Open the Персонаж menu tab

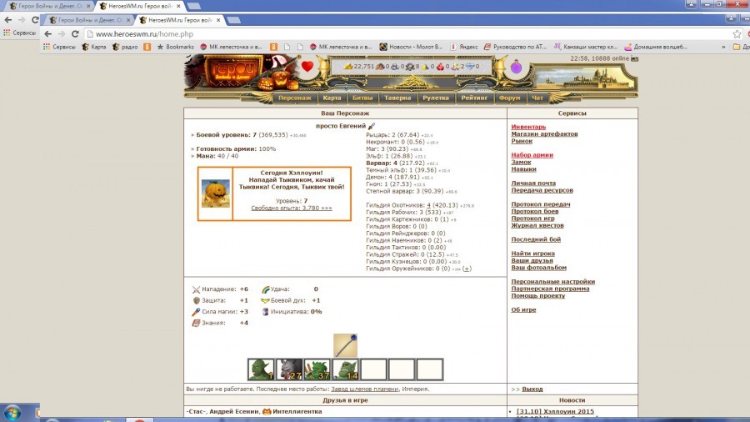pos(295,98)
